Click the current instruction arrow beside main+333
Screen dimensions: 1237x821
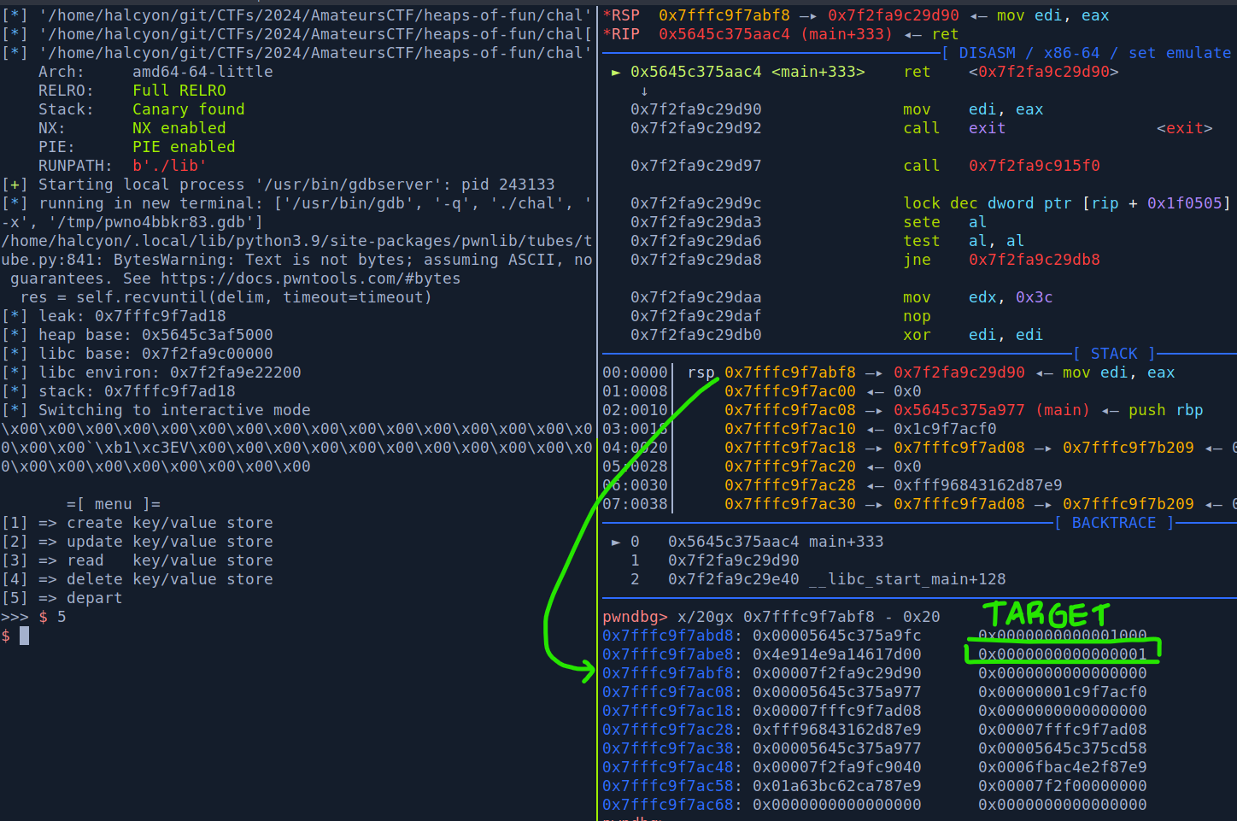615,73
